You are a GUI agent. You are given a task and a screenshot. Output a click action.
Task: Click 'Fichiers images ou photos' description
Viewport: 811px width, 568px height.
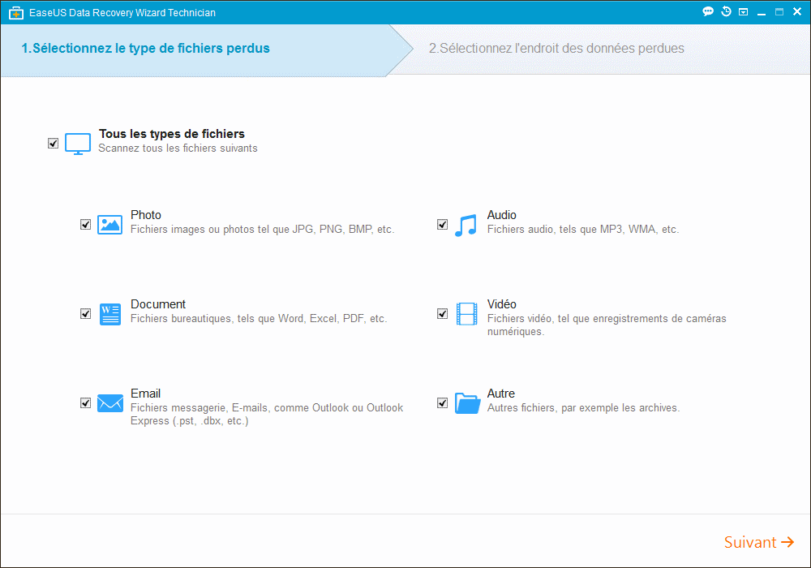pos(262,229)
